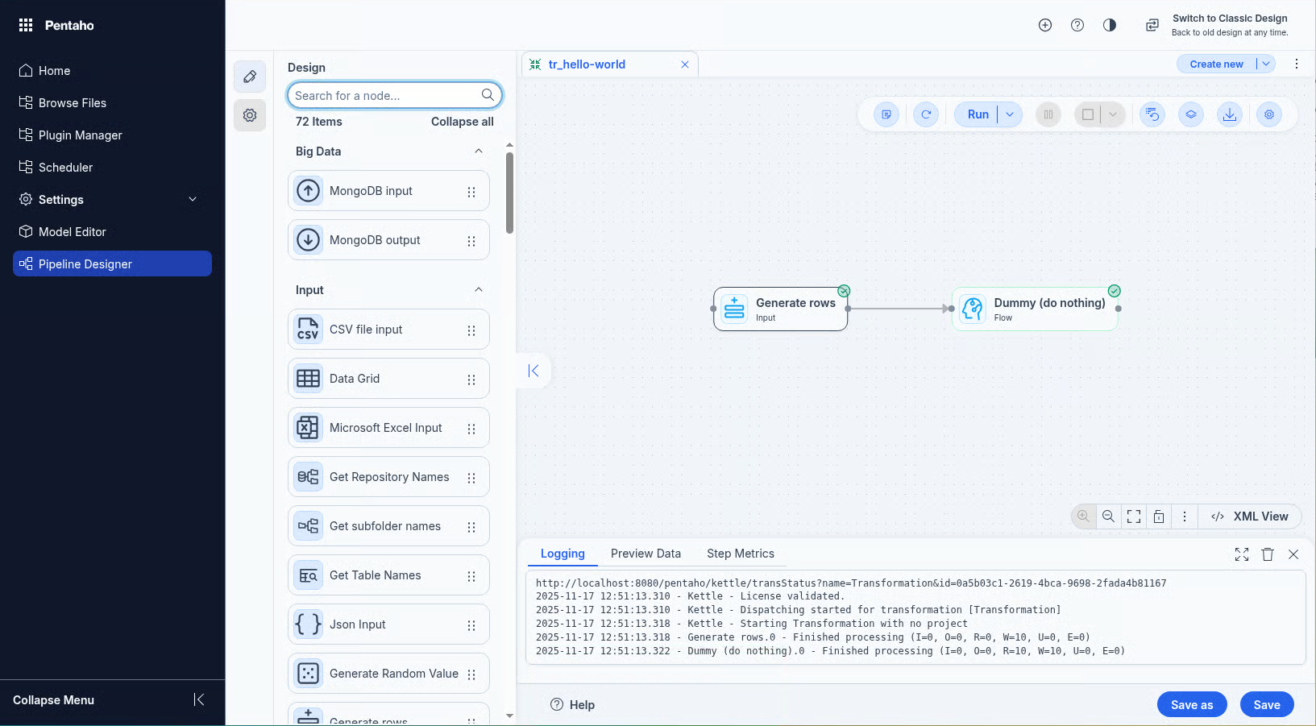Open the Run options dropdown arrow
This screenshot has height=726, width=1316.
1010,114
